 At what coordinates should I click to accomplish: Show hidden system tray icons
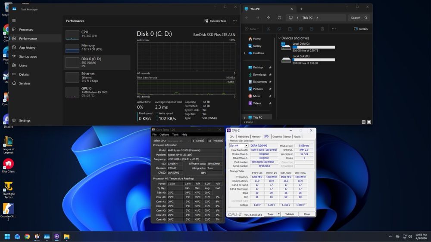click(x=390, y=236)
